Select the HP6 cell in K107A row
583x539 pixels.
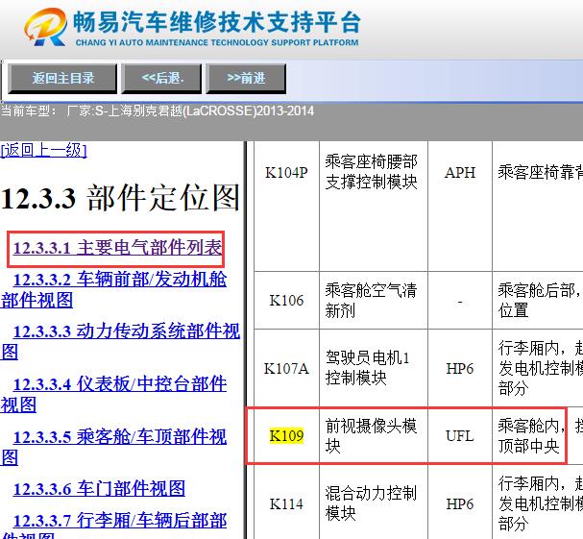point(460,368)
